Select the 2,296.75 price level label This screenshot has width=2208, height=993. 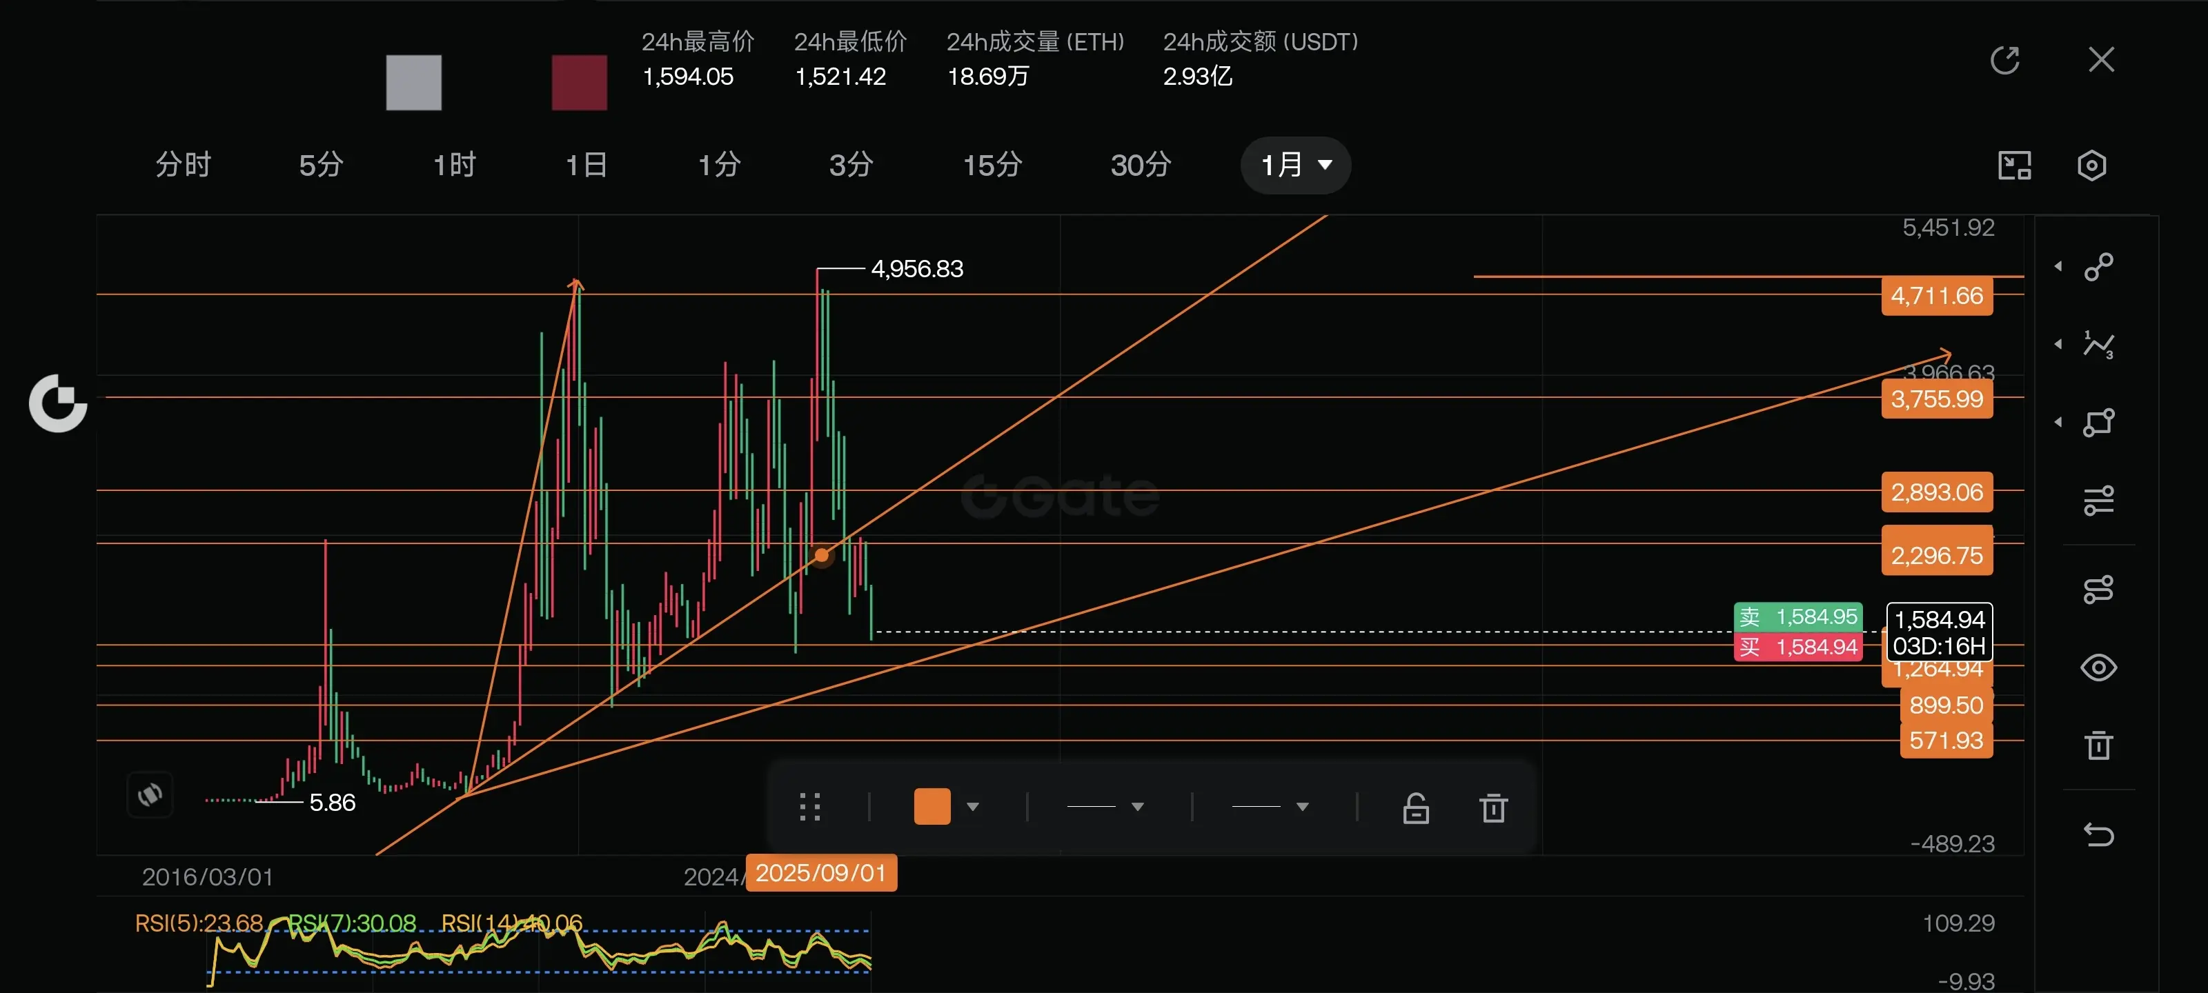[1936, 555]
